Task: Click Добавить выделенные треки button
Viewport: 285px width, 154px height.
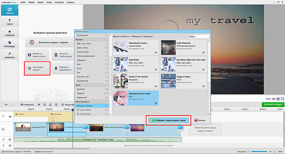Action: tap(168, 120)
